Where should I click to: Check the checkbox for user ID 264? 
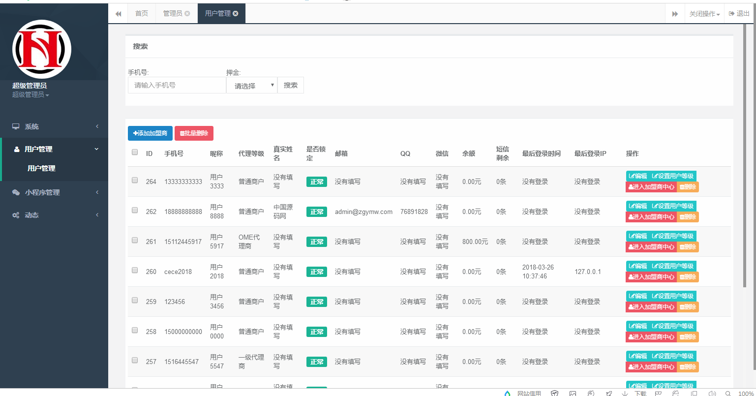135,180
